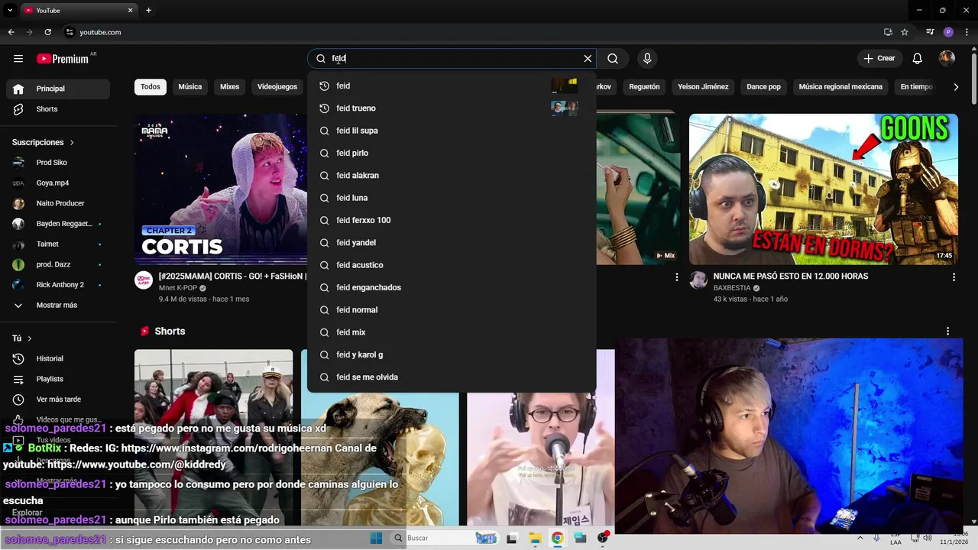Open the prod. Dazz subscription
Viewport: 978px width, 550px height.
pos(58,264)
